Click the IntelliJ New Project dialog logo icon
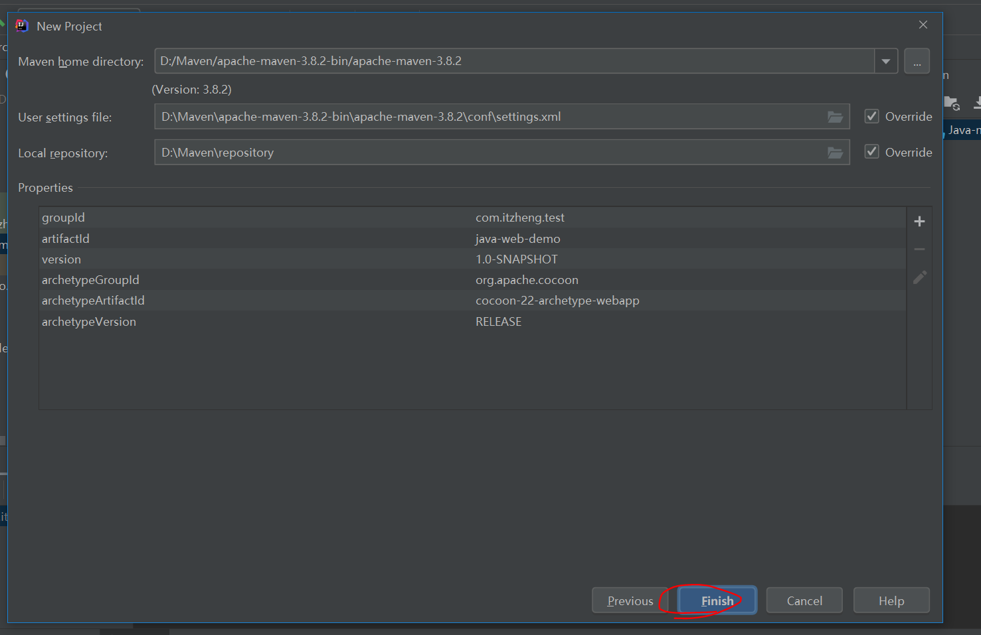The width and height of the screenshot is (981, 635). [21, 25]
